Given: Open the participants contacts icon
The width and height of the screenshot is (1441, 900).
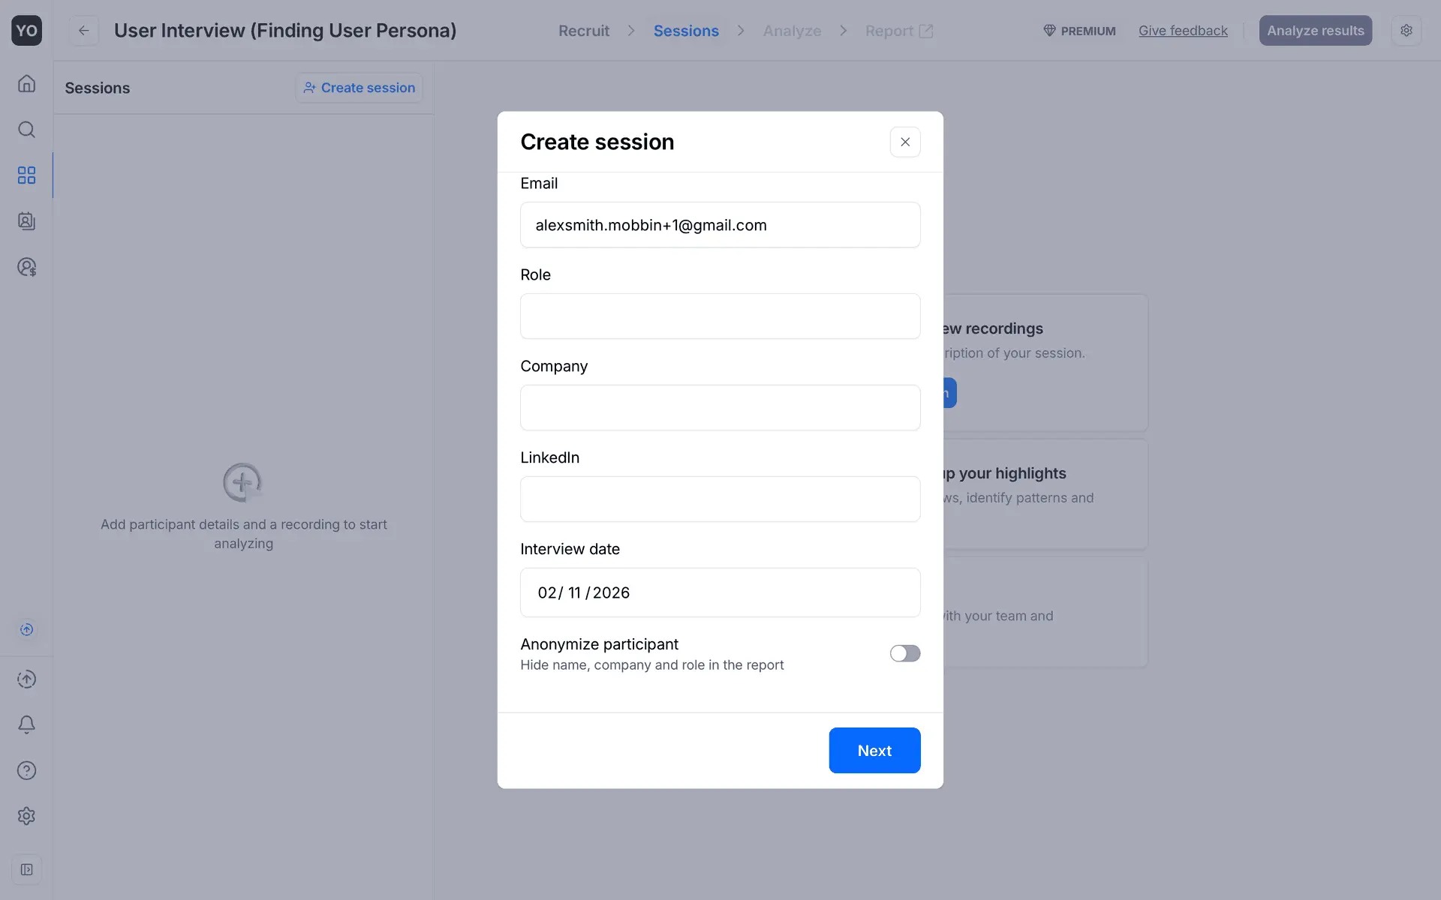Looking at the screenshot, I should click(26, 221).
